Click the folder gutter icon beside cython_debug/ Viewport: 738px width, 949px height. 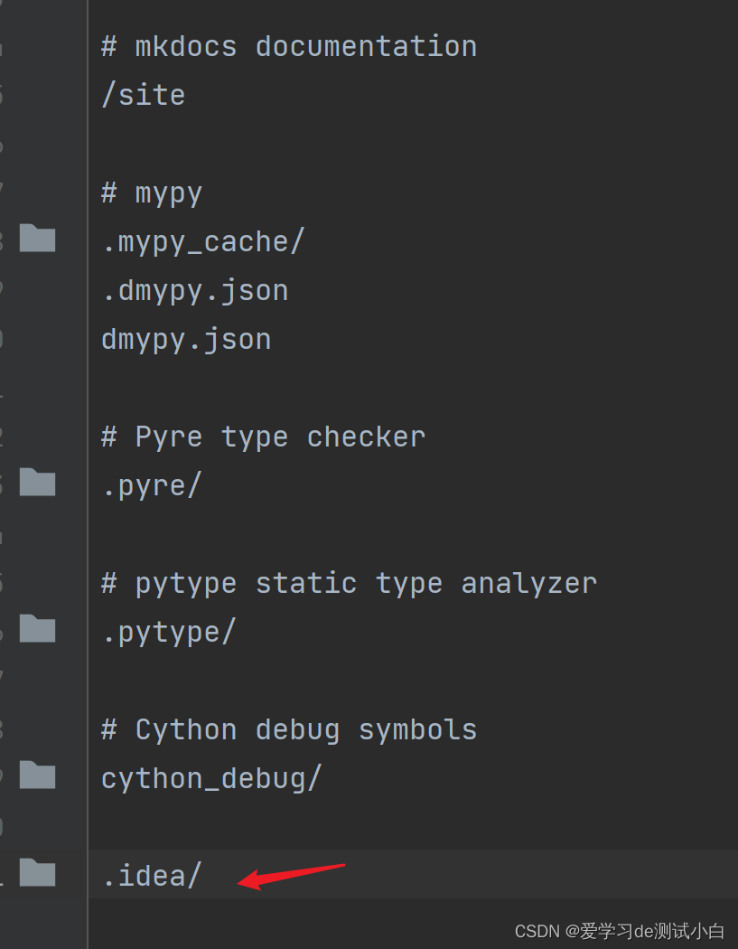coord(38,775)
